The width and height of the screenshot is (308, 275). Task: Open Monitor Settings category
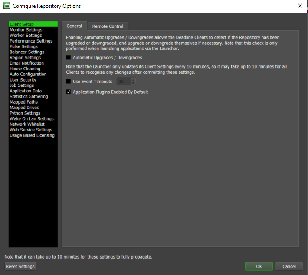click(x=33, y=29)
